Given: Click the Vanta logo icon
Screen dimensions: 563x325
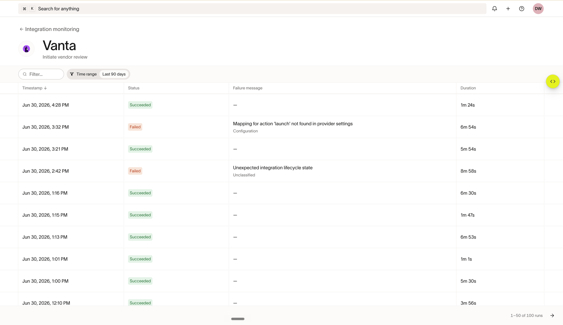Looking at the screenshot, I should 26,49.
